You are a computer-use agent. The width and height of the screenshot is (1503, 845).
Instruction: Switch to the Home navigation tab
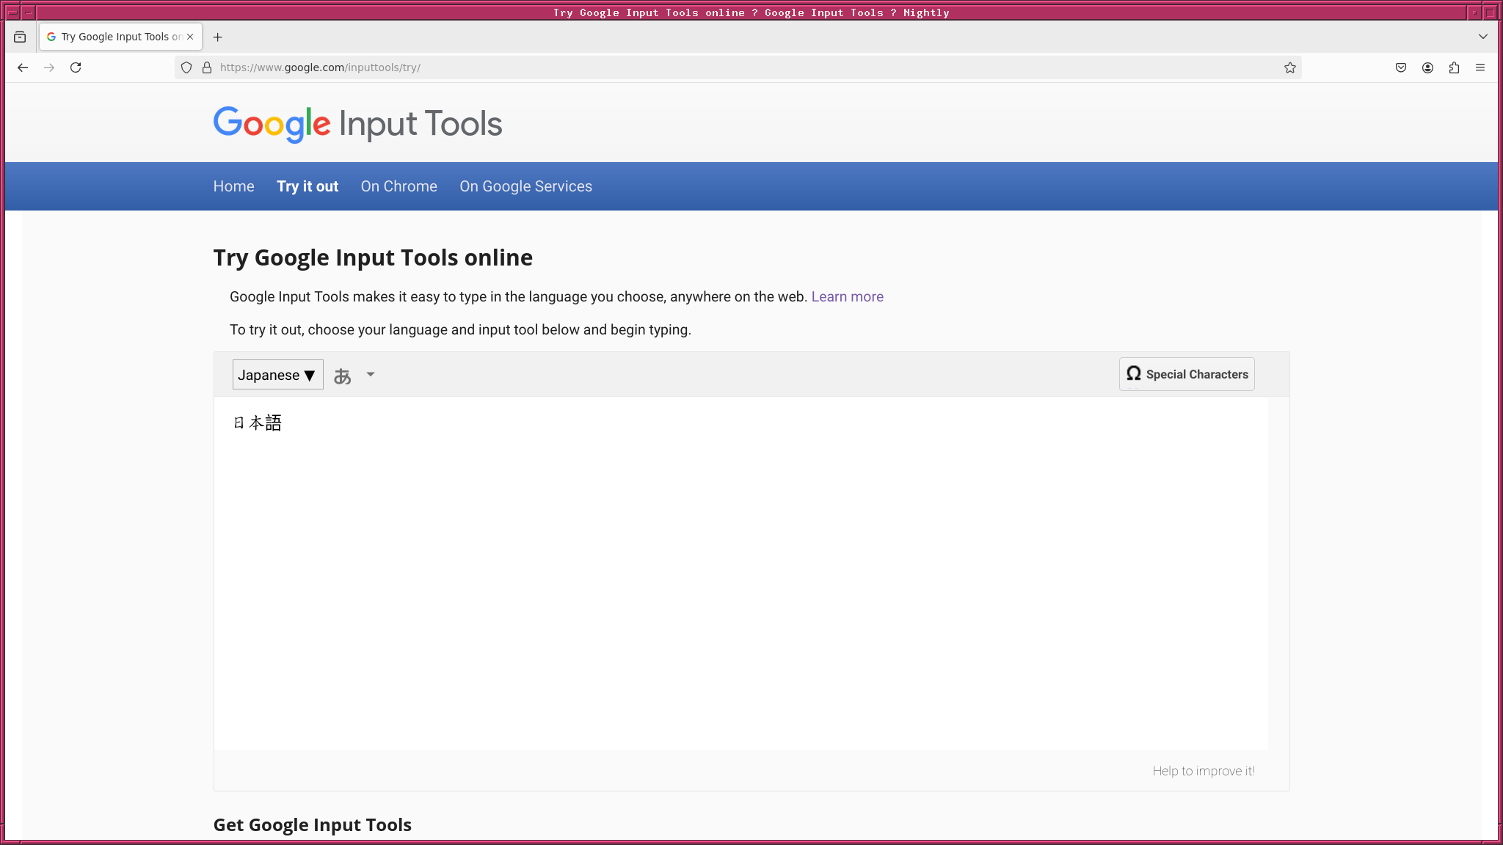(x=233, y=186)
